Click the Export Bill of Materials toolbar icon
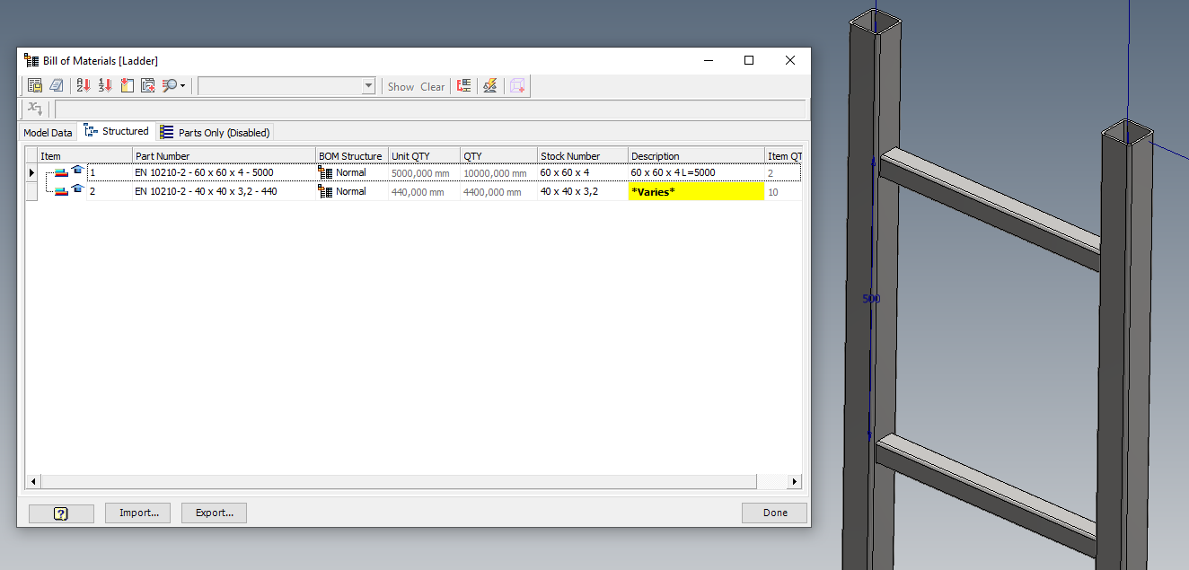Viewport: 1189px width, 570px height. click(34, 85)
